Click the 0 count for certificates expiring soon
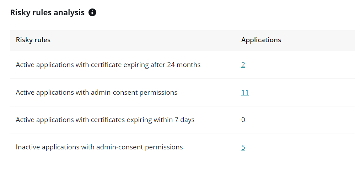 tap(243, 120)
